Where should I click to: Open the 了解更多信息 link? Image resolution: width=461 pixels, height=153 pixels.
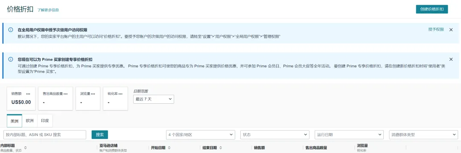point(48,10)
